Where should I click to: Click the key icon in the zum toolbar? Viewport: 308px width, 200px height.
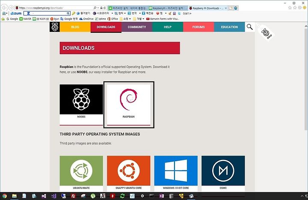(x=74, y=13)
